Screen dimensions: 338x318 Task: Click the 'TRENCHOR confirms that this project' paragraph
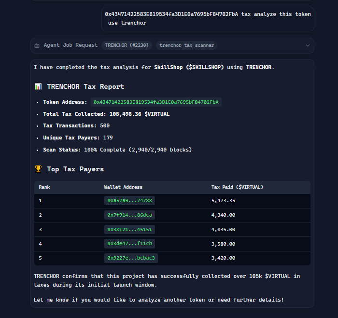point(167,280)
